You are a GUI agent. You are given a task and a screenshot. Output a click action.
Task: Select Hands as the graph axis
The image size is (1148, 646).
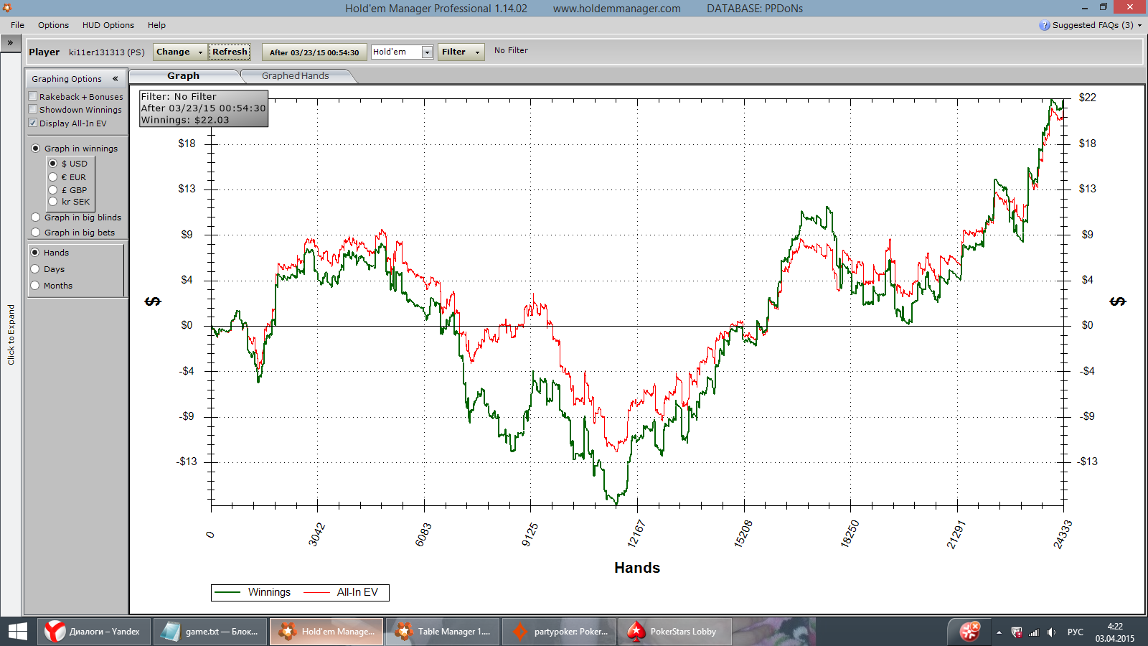(35, 253)
